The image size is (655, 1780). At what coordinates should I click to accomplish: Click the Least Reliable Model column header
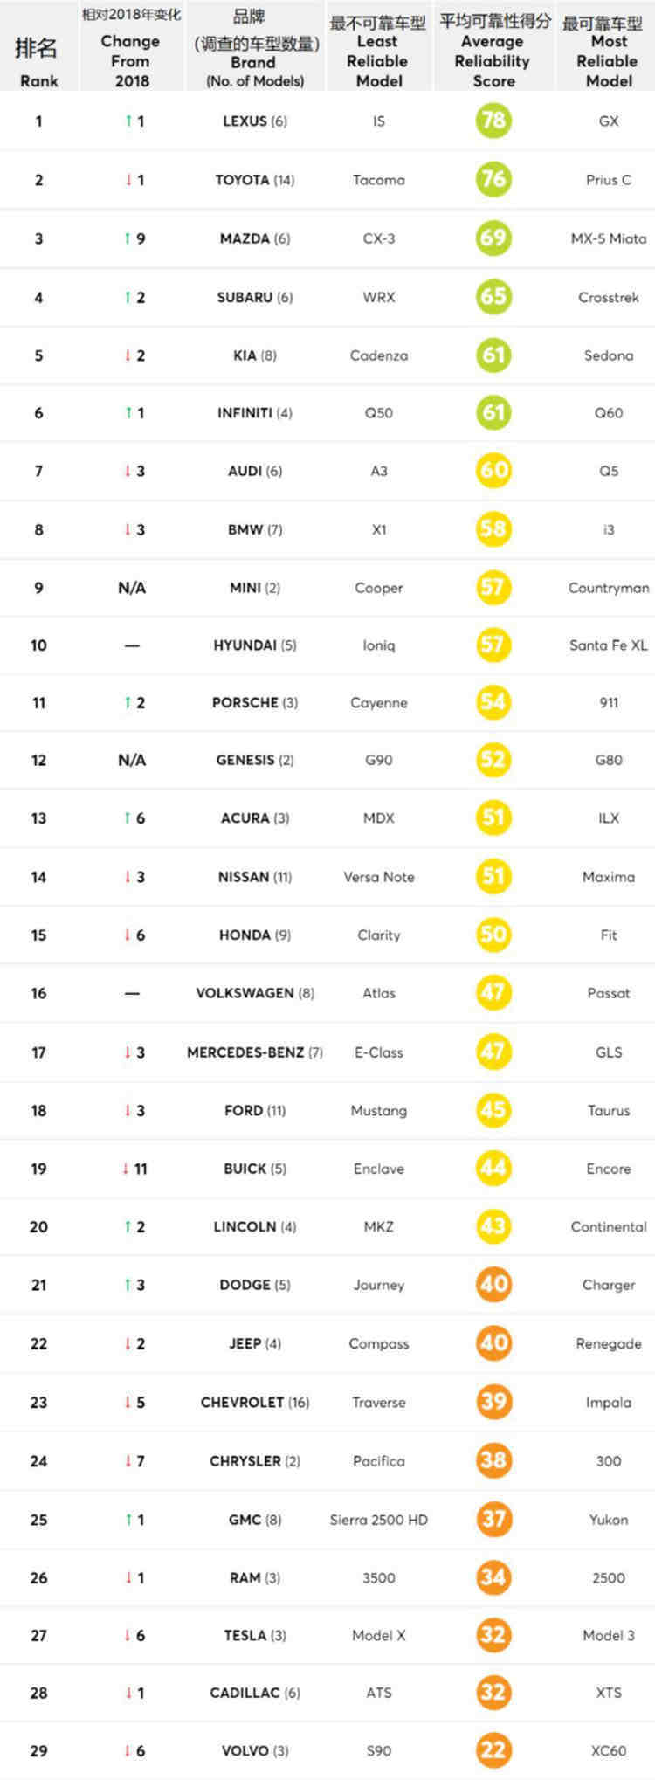click(378, 51)
